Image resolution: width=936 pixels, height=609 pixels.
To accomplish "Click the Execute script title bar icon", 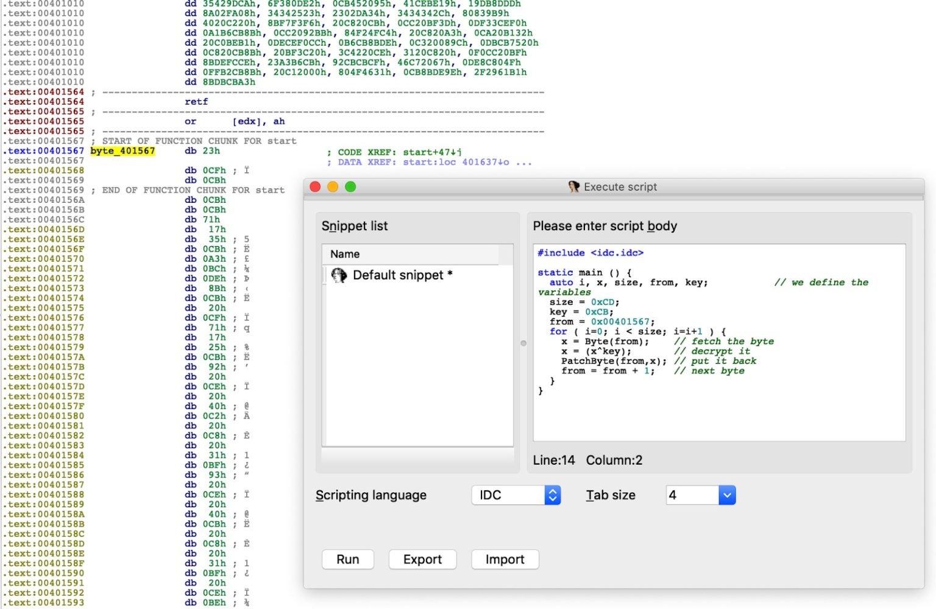I will click(573, 186).
